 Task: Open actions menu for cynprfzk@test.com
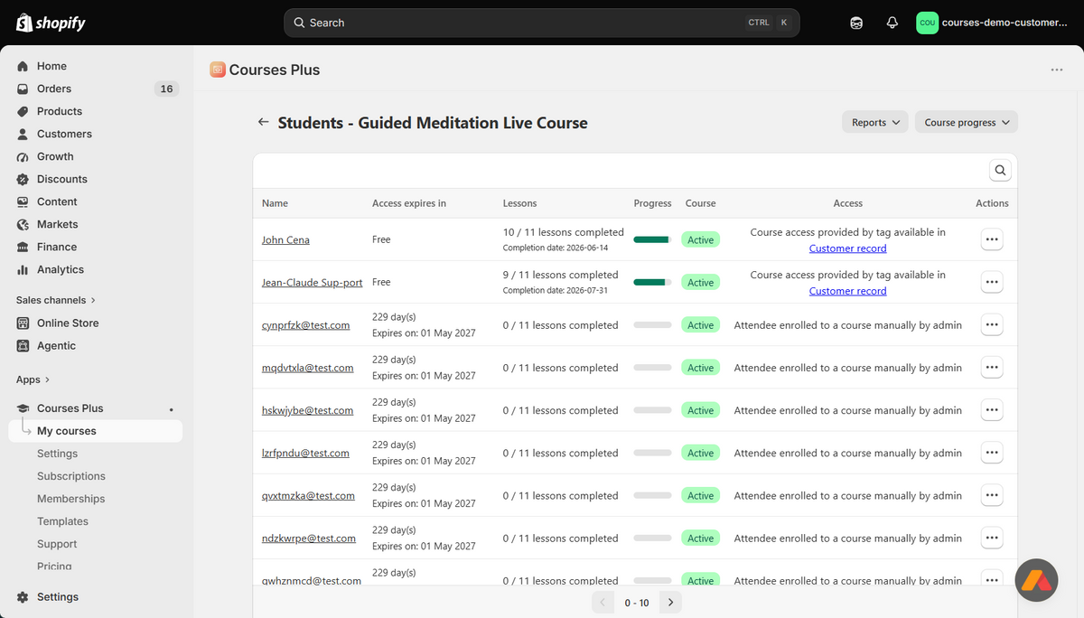point(992,324)
